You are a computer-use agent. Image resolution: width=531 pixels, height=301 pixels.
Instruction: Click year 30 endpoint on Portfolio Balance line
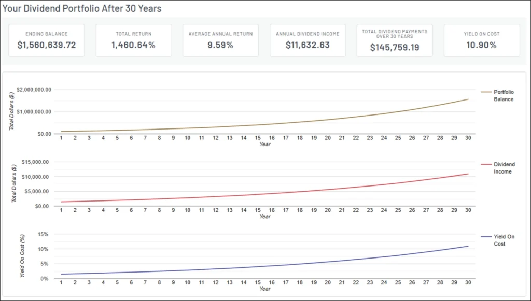coord(468,99)
